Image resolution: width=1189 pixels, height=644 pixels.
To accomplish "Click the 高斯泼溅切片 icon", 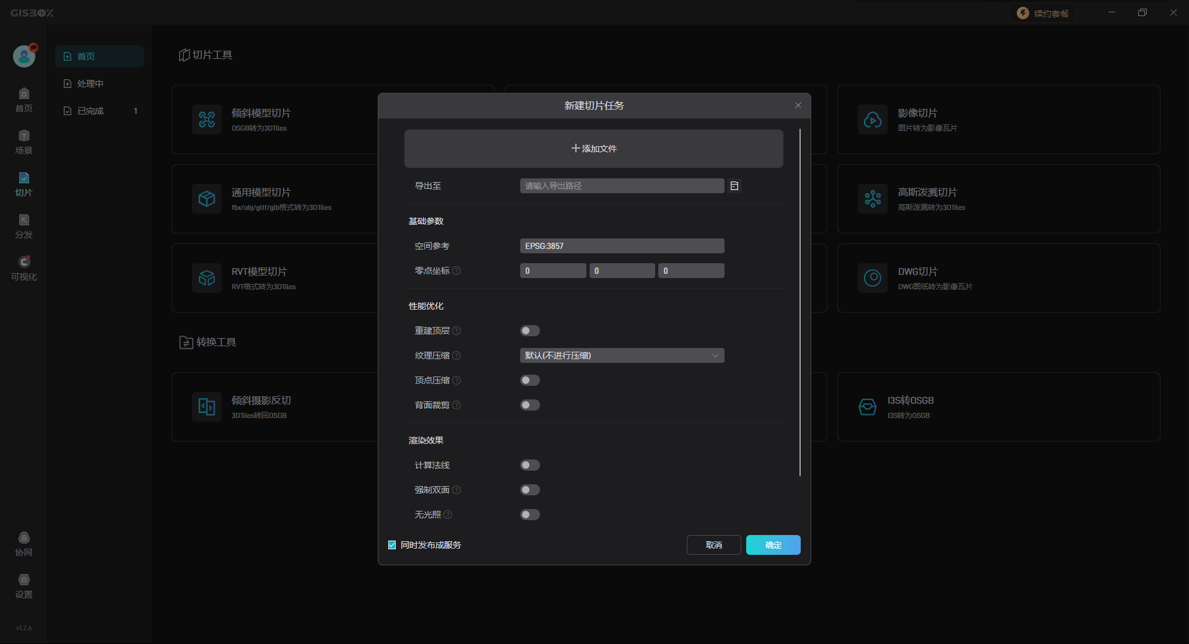I will 873,199.
